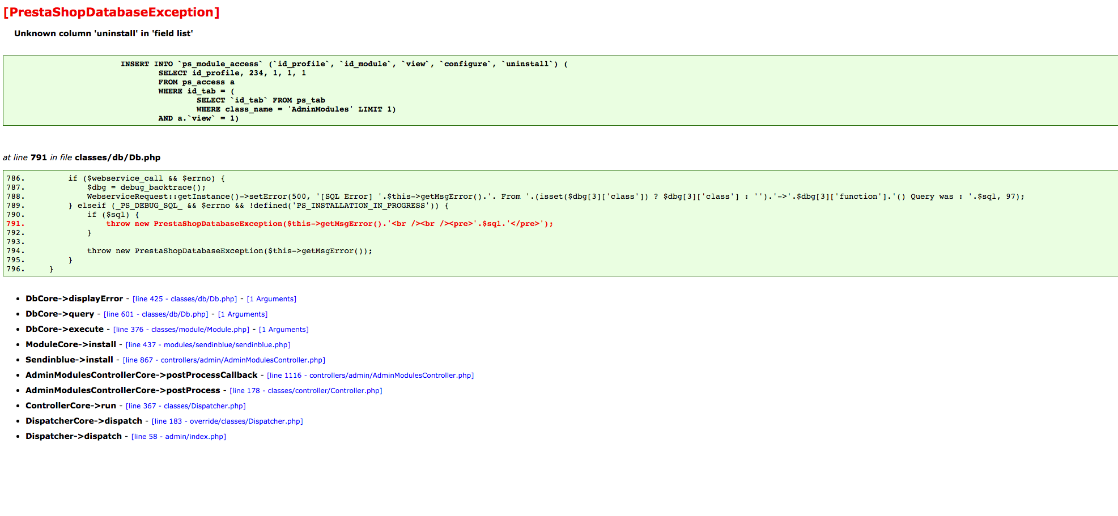Open the line 183 override Dispatcher.php link
This screenshot has height=516, width=1118.
pyautogui.click(x=227, y=421)
